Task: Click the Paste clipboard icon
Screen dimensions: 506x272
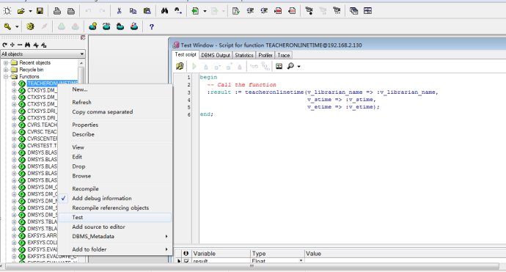Action: pyautogui.click(x=147, y=11)
